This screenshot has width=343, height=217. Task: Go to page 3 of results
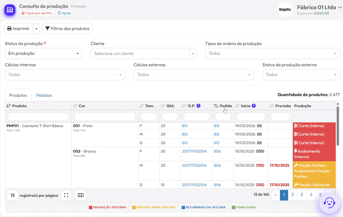302,195
